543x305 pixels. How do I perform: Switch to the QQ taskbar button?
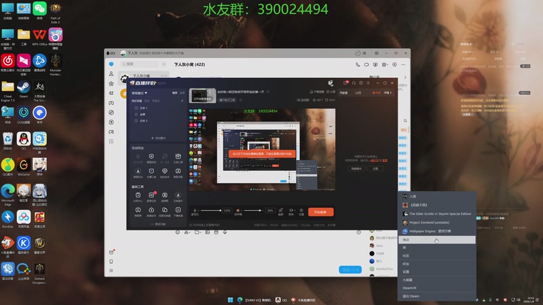point(281,300)
